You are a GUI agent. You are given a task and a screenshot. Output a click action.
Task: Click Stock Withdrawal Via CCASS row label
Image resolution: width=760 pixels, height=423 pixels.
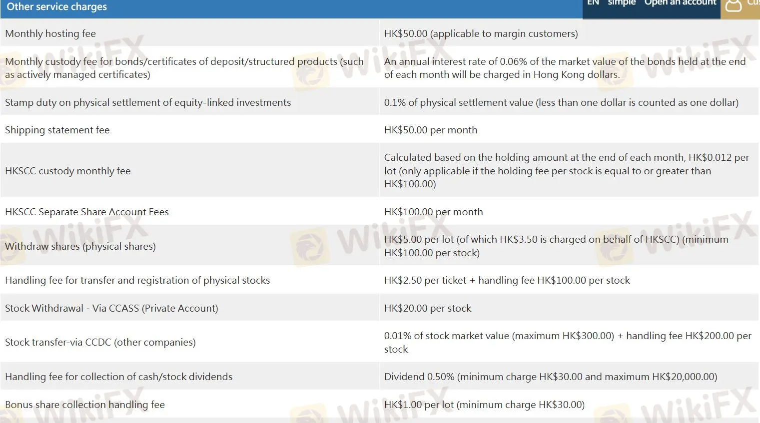pyautogui.click(x=111, y=308)
